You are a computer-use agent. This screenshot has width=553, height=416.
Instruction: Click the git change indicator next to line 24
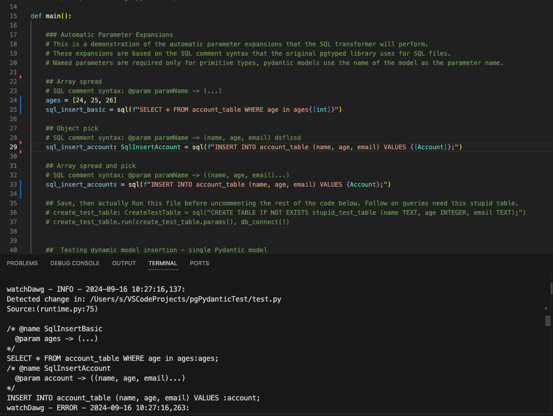(21, 100)
